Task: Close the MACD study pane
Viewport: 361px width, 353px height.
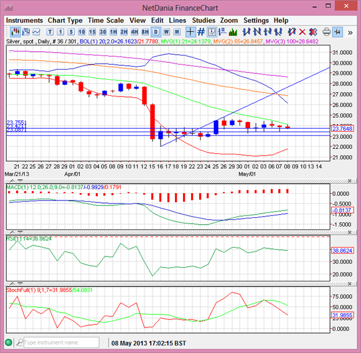Action: tap(350, 181)
